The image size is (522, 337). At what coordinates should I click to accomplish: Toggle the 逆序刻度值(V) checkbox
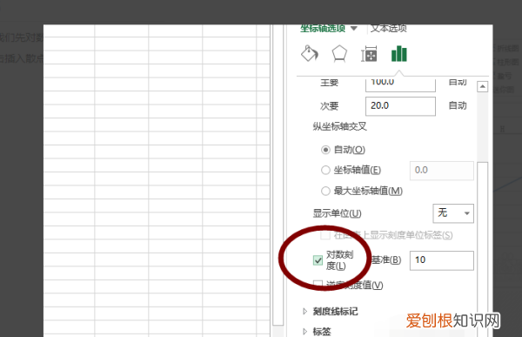pyautogui.click(x=318, y=284)
